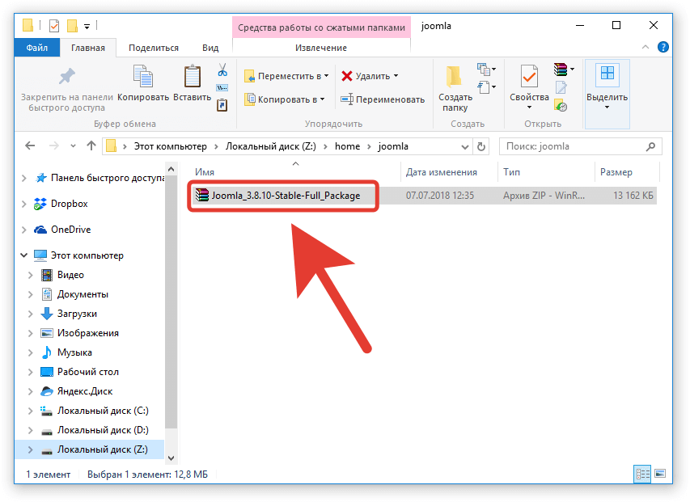Switch to large thumbnails view in status bar

(660, 475)
